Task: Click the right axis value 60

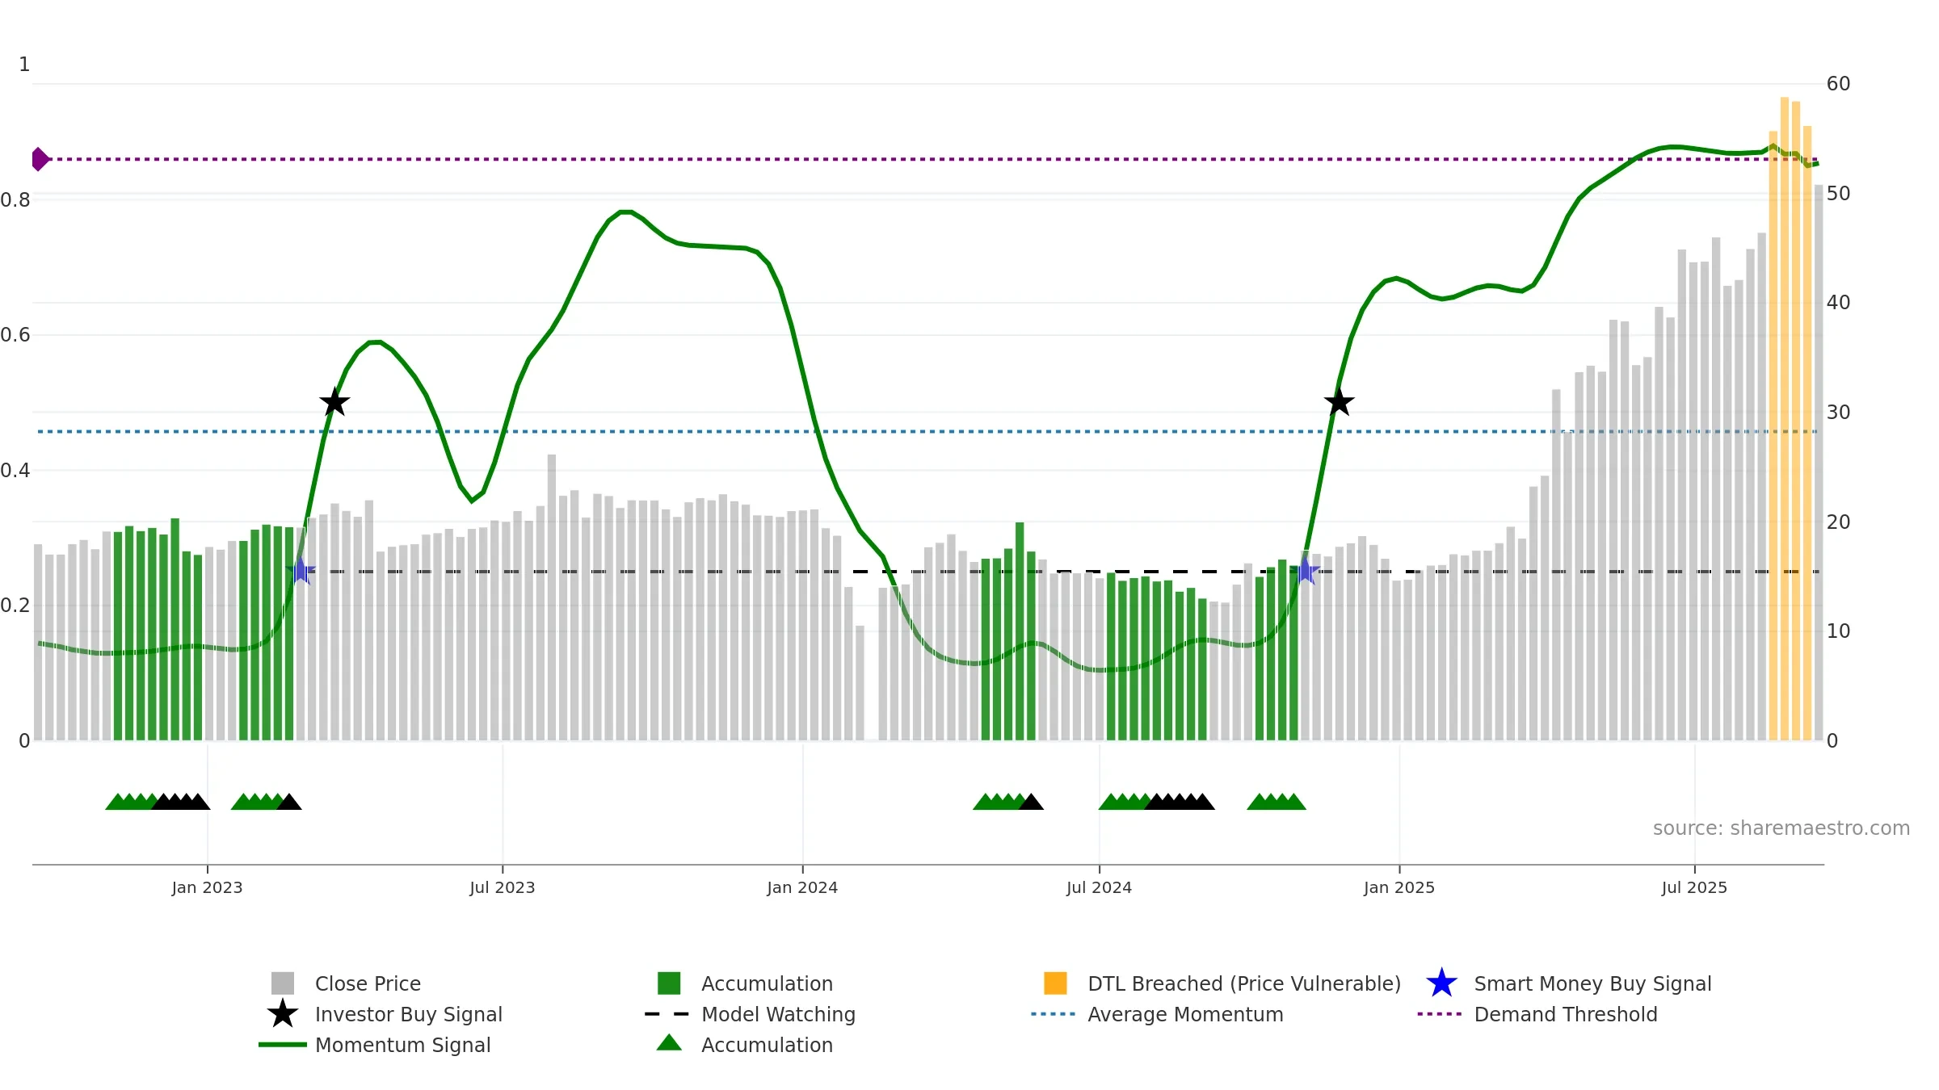Action: (1838, 84)
